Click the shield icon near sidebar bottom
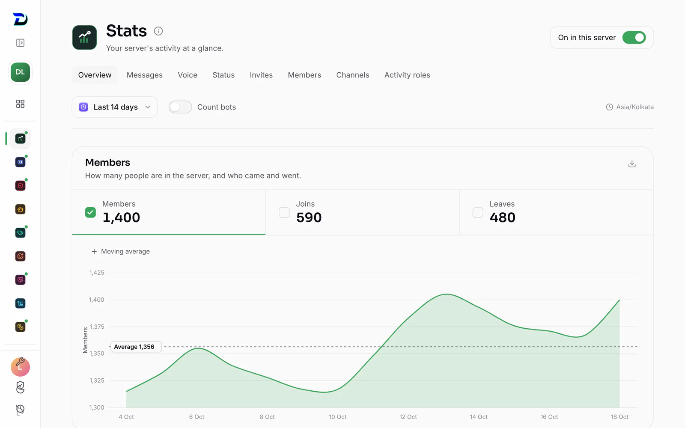Viewport: 685px width, 428px height. pyautogui.click(x=20, y=387)
